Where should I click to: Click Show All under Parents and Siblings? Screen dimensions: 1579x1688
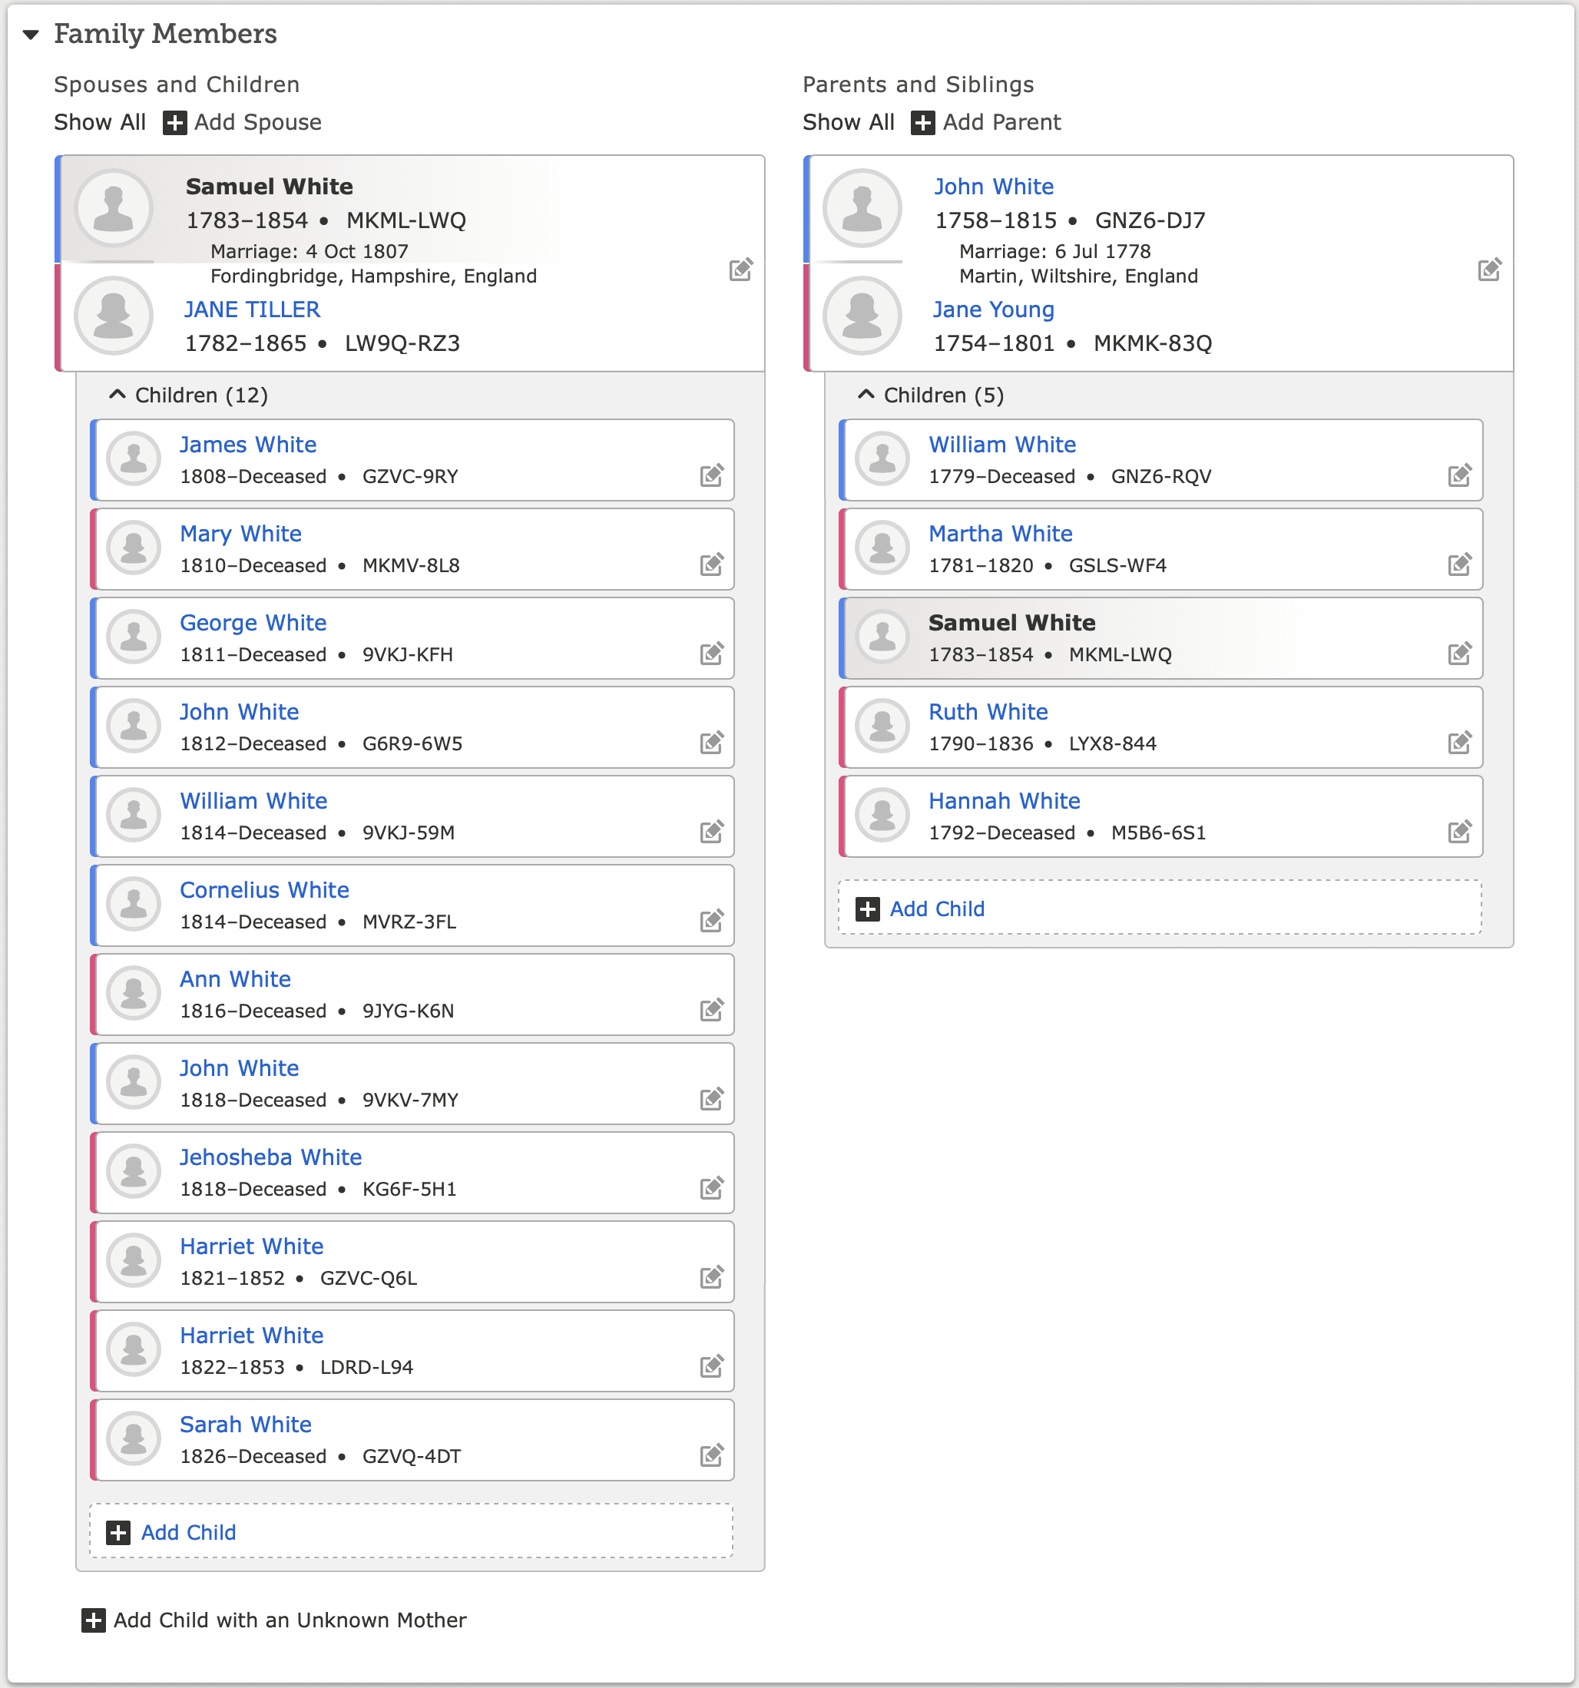[x=848, y=122]
